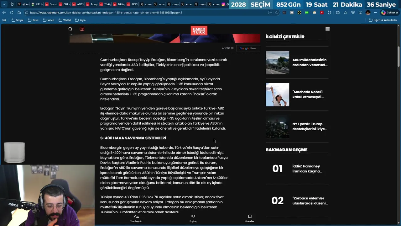
Task: Open "İddia: Hamaney İran'dan kaçma..." item 01
Action: tap(307, 169)
